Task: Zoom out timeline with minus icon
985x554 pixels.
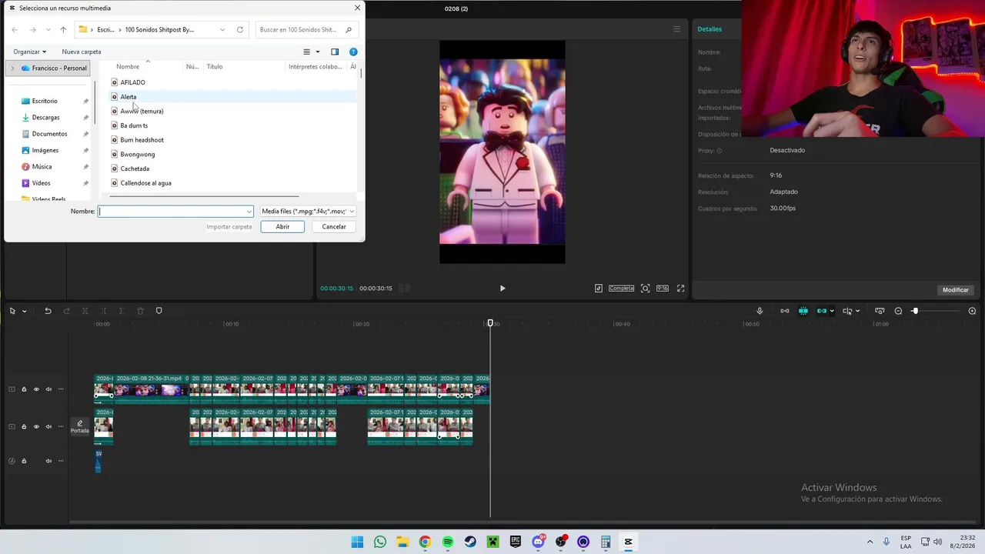Action: 898,311
